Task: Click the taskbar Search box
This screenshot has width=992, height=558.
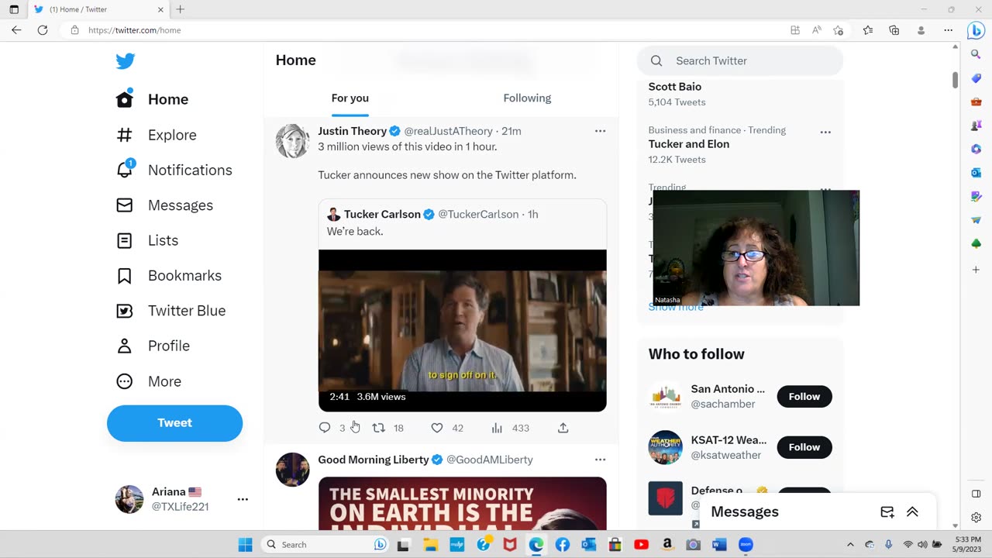Action: point(325,545)
